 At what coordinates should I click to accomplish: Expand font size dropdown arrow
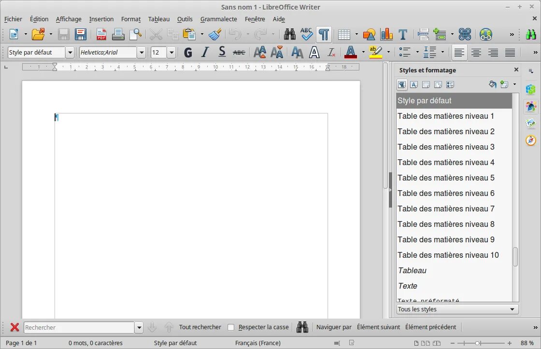171,53
